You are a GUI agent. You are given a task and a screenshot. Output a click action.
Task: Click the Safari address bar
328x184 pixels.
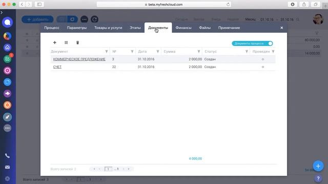pos(164,5)
